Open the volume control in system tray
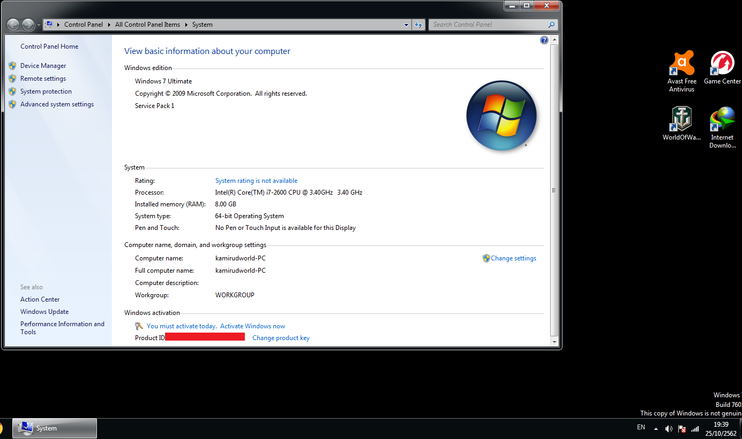The height and width of the screenshot is (439, 742). coord(669,428)
